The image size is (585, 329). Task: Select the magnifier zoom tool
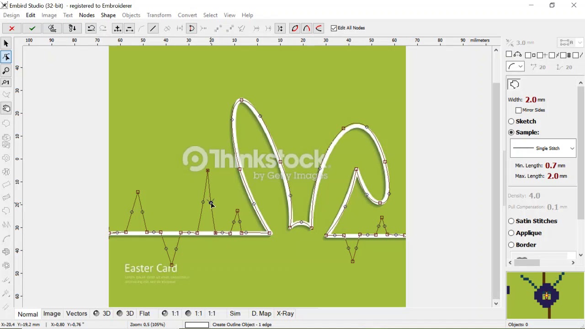pyautogui.click(x=6, y=70)
